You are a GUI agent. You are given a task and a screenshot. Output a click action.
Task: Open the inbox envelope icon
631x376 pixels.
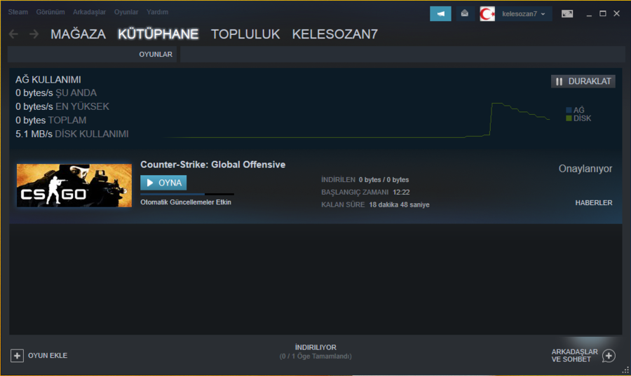[x=464, y=14]
